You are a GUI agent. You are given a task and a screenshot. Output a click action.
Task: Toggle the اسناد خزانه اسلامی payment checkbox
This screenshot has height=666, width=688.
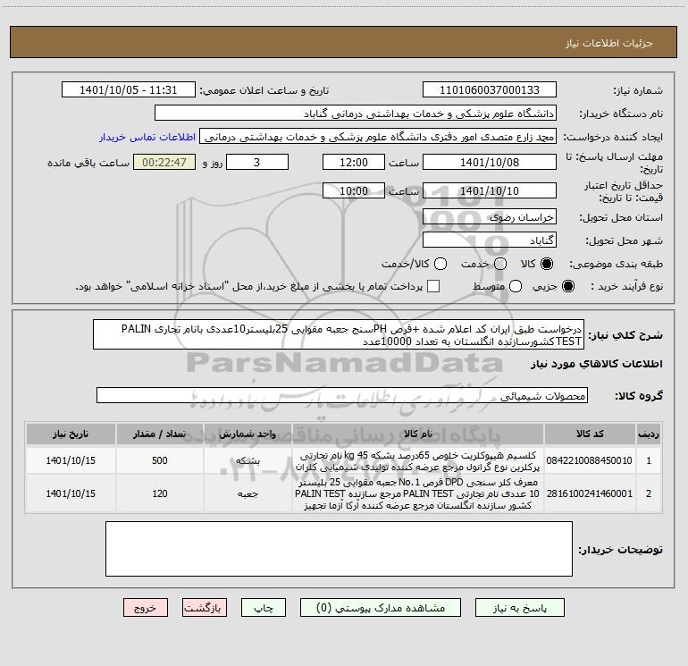(x=433, y=286)
